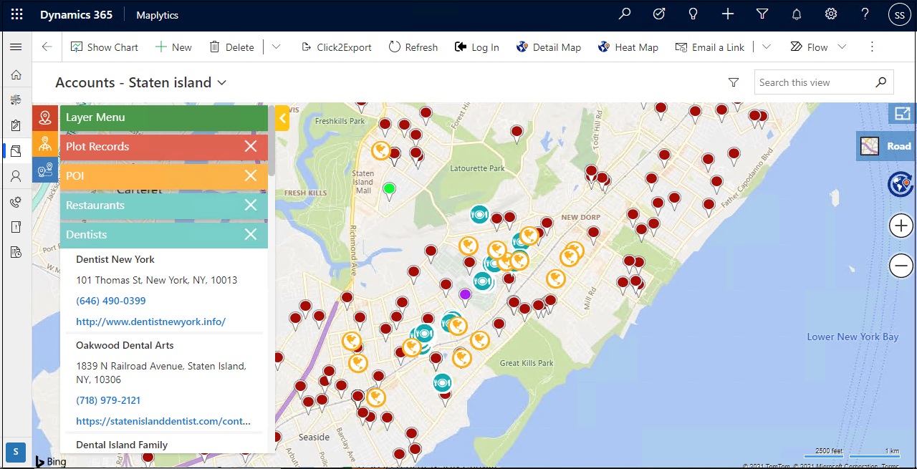Zoom in on the map
This screenshot has width=917, height=469.
pyautogui.click(x=901, y=226)
